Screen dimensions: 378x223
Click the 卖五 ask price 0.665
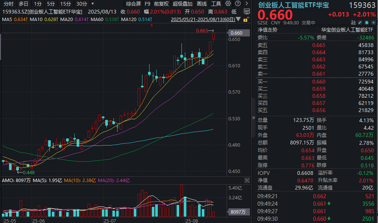point(319,45)
